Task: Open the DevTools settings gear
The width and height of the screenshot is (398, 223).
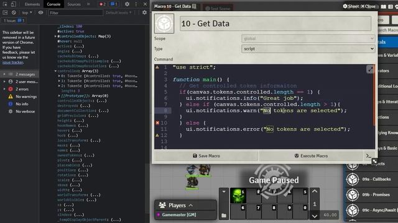Action: tap(127, 4)
